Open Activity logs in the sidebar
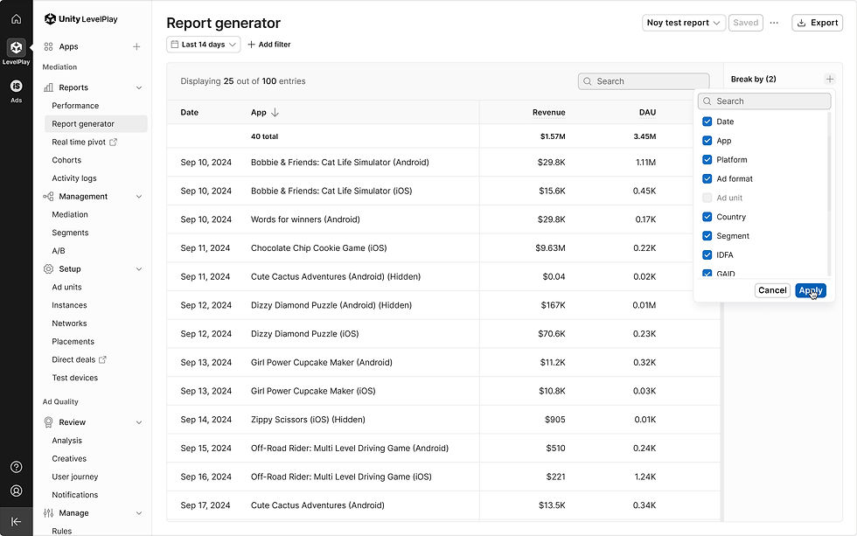The image size is (857, 536). click(74, 178)
